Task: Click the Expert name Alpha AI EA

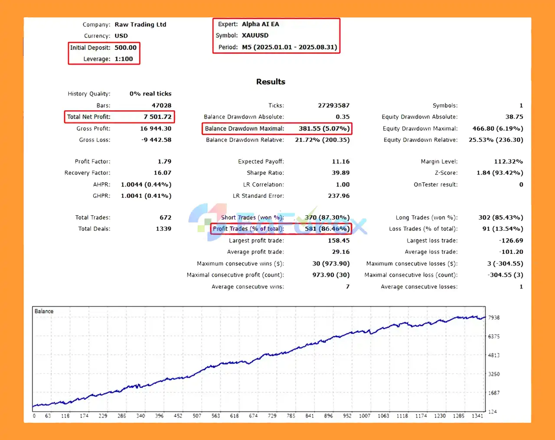Action: pyautogui.click(x=260, y=24)
